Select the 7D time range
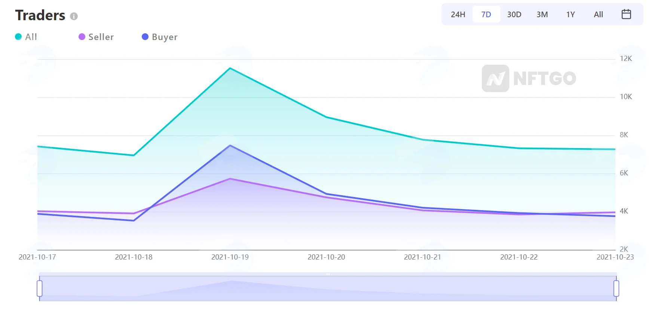 (x=486, y=14)
